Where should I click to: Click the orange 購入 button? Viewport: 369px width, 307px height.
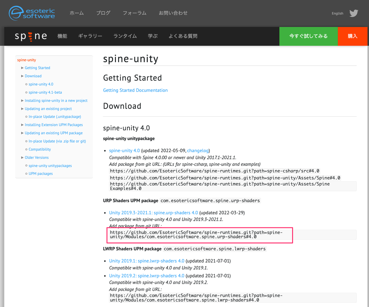coord(352,36)
